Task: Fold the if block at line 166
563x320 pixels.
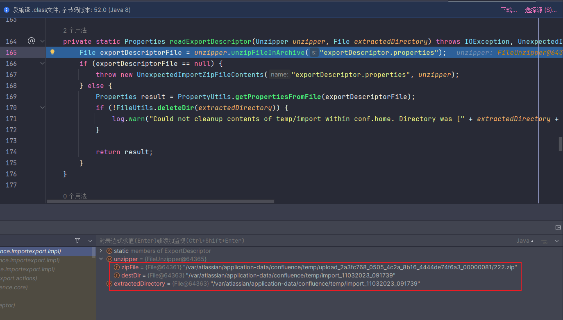Action: click(x=42, y=63)
